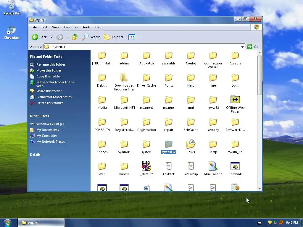Expand the Address bar dropdown
The image size is (303, 227).
tap(242, 47)
